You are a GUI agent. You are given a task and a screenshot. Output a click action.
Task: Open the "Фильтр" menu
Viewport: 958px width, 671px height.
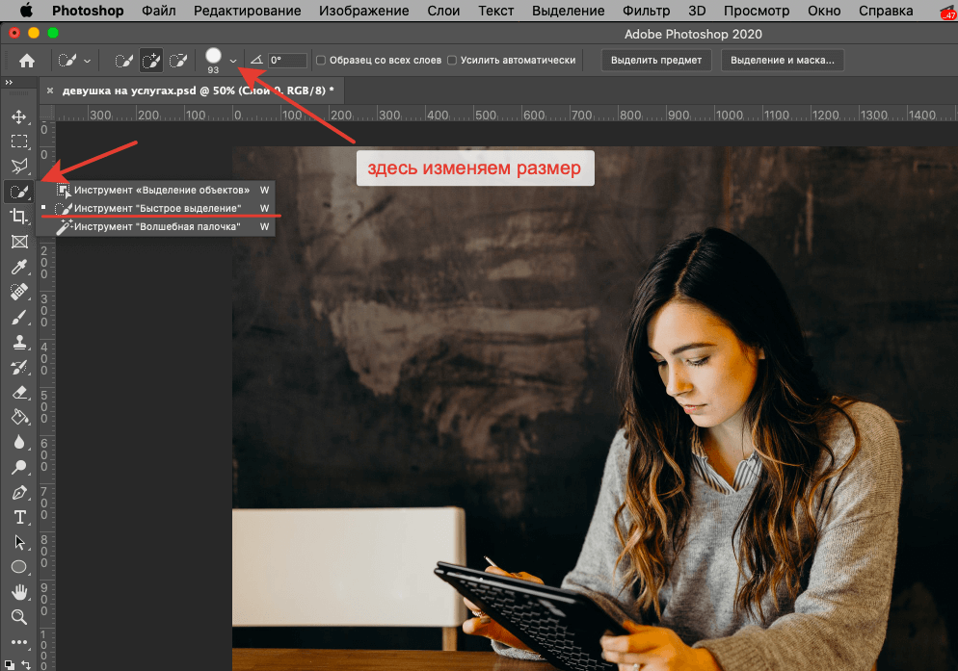pyautogui.click(x=647, y=11)
